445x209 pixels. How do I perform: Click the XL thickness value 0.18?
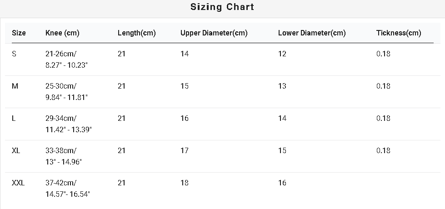pyautogui.click(x=384, y=150)
